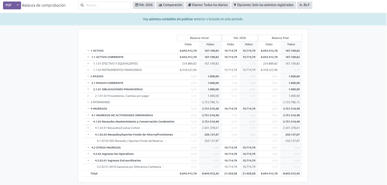Open ellipsis menu for Recaudo / Aportes Fondo de Reserva
Viewport: 387px width, 185px height.
coord(165,141)
